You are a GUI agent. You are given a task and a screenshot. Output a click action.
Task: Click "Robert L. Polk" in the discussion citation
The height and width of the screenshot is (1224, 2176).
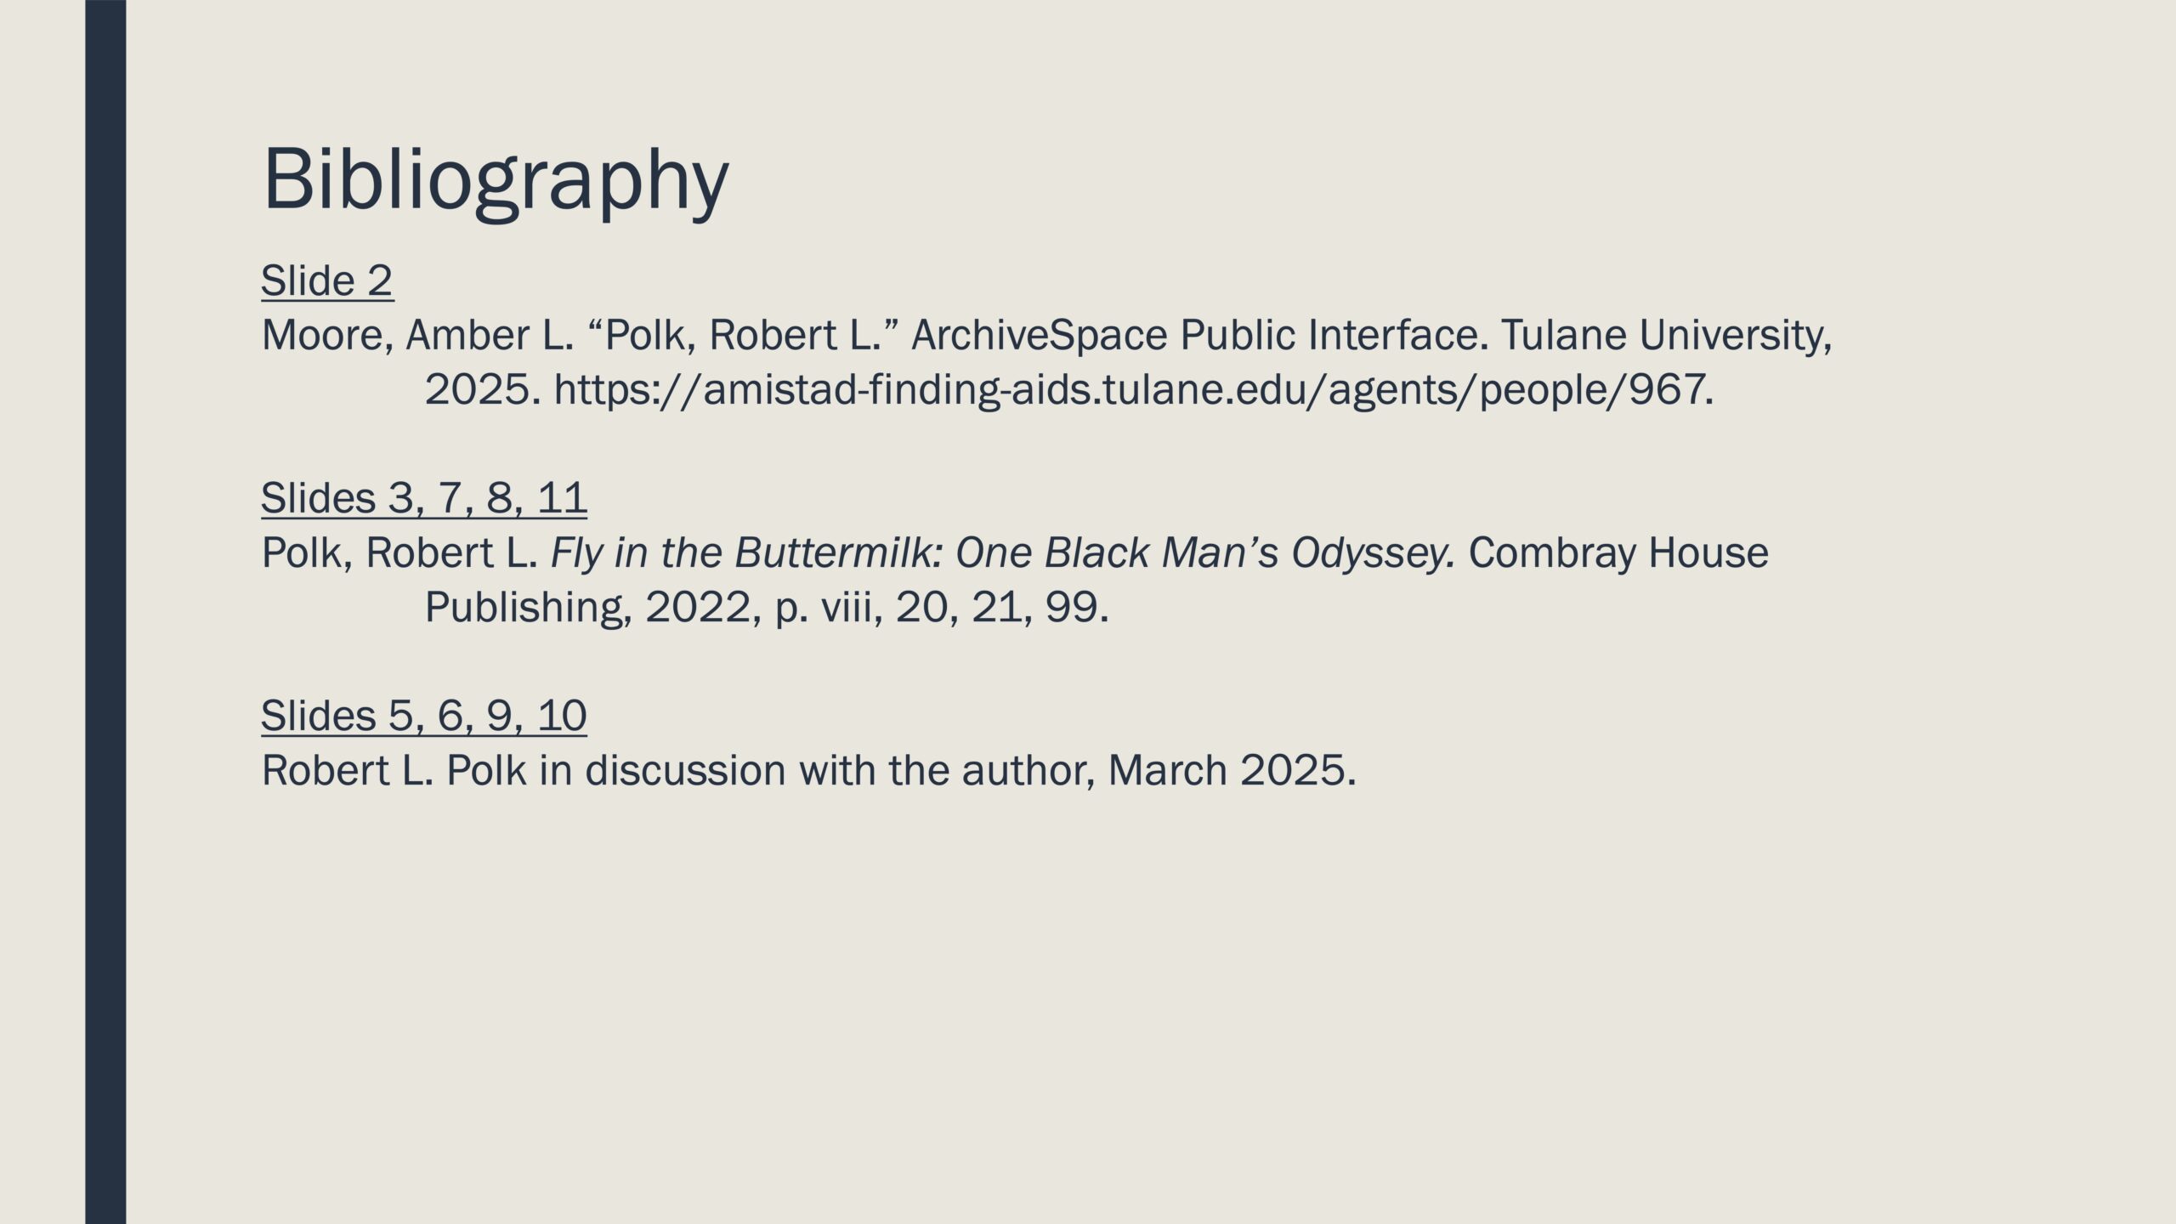click(x=394, y=770)
